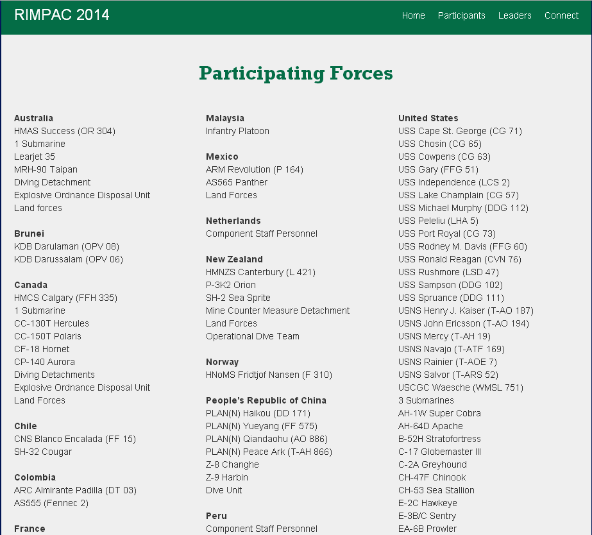Select the Connect menu item
Viewport: 592px width, 535px height.
[561, 15]
